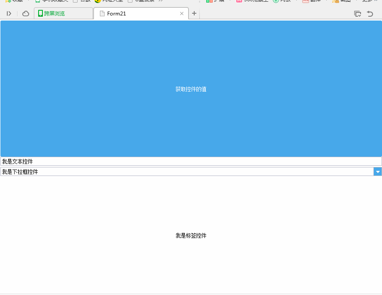
Task: Open the 我是下拉框控件 dropdown arrow
Action: 378,172
